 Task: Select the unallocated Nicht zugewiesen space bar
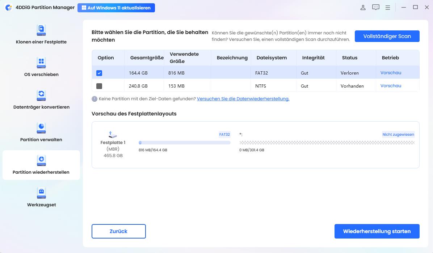coord(327,143)
